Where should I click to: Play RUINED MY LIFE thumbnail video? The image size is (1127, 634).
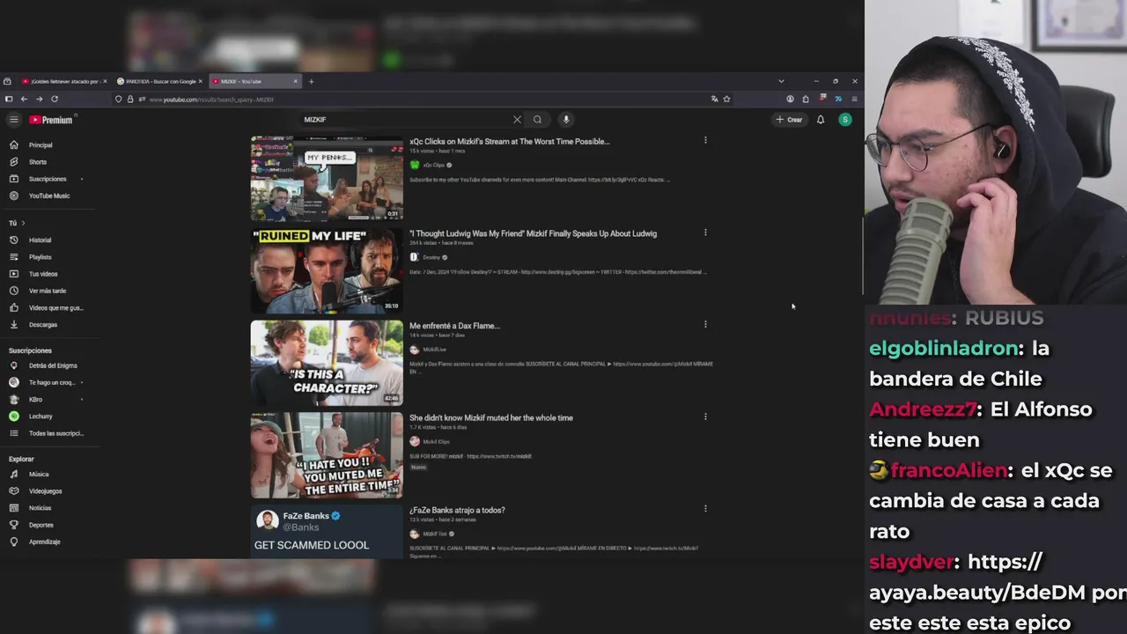[x=327, y=270]
